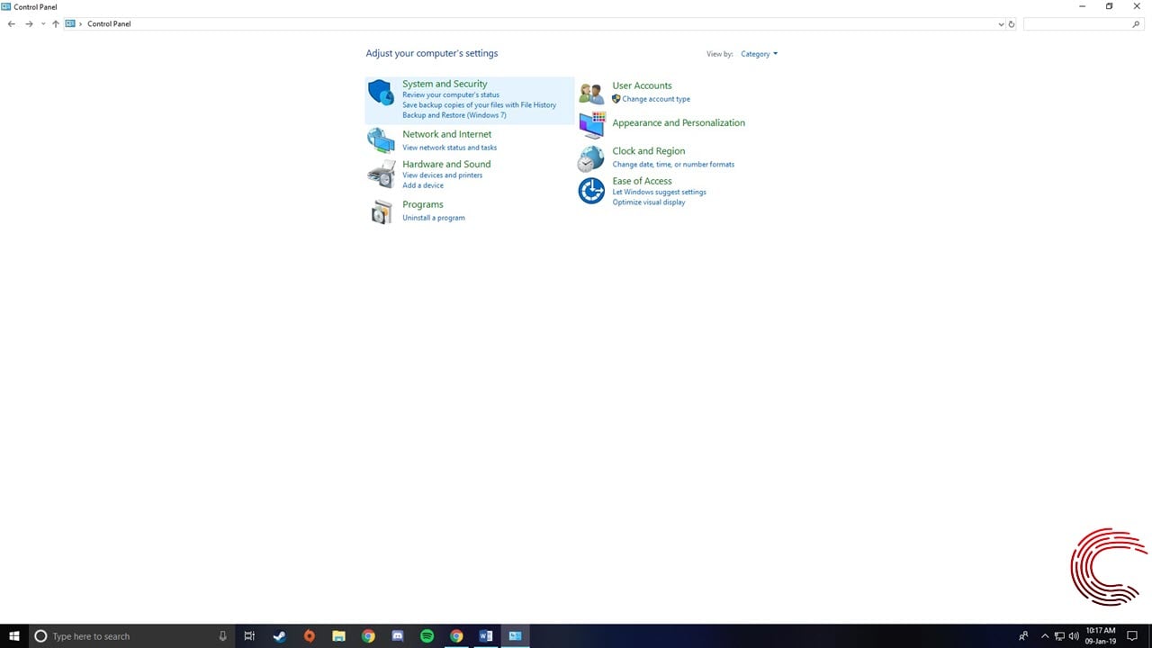1152x648 pixels.
Task: Click the Ease of Access icon
Action: [x=591, y=191]
